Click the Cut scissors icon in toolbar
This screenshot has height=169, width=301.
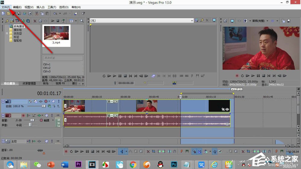coord(36,14)
